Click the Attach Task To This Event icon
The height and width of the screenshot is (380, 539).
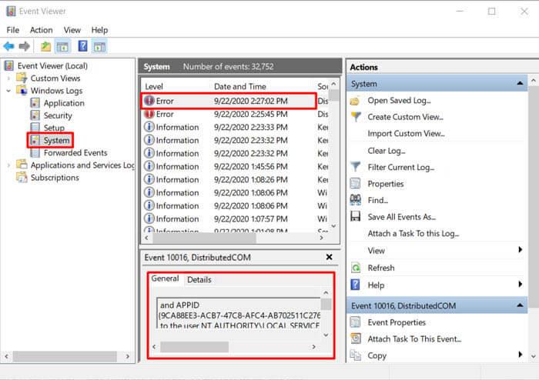pyautogui.click(x=356, y=338)
